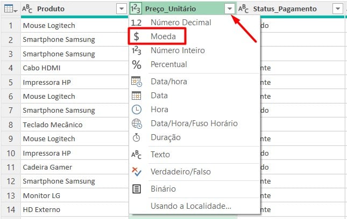The width and height of the screenshot is (347, 219).
Task: Select Verdadeiro/Falso data type
Action: coord(181,172)
